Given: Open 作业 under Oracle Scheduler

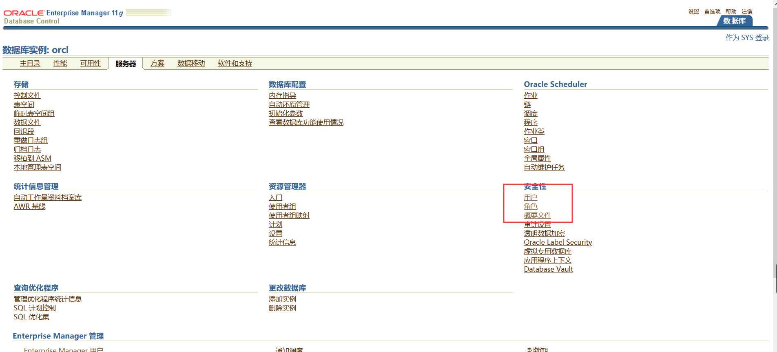Looking at the screenshot, I should coord(531,95).
